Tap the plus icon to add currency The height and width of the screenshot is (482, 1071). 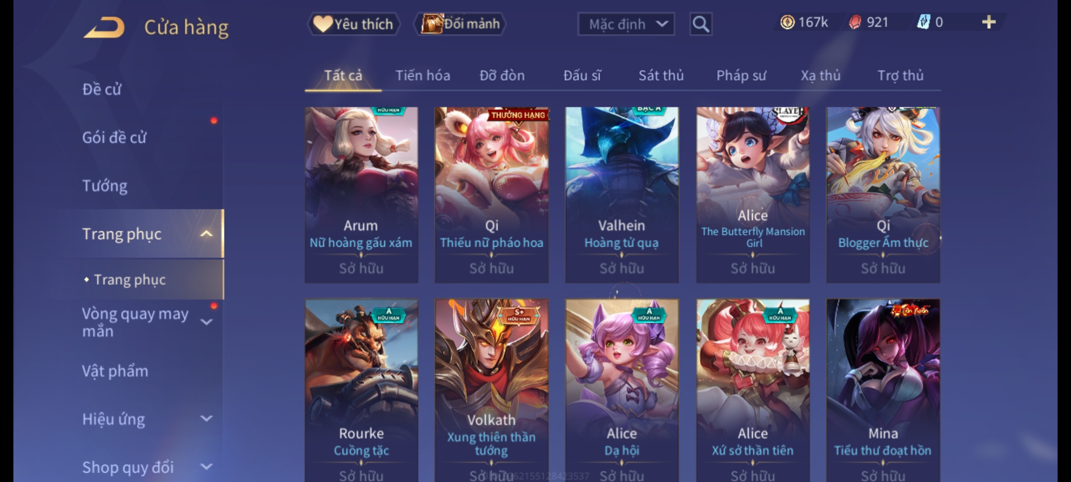click(x=989, y=22)
